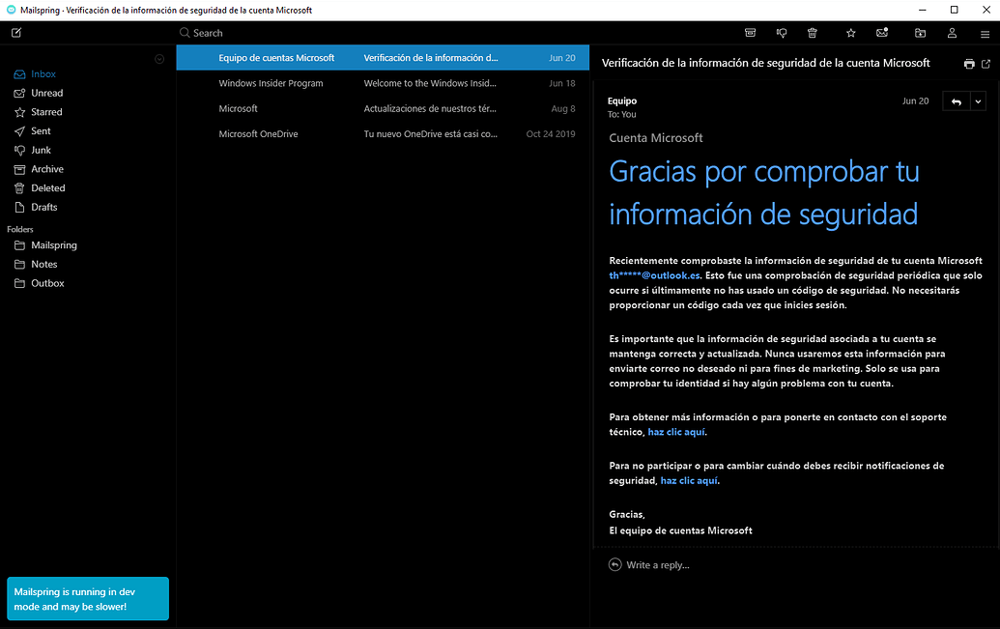Click the thread subject title in reading pane
Viewport: 1000px width, 629px height.
tap(765, 63)
